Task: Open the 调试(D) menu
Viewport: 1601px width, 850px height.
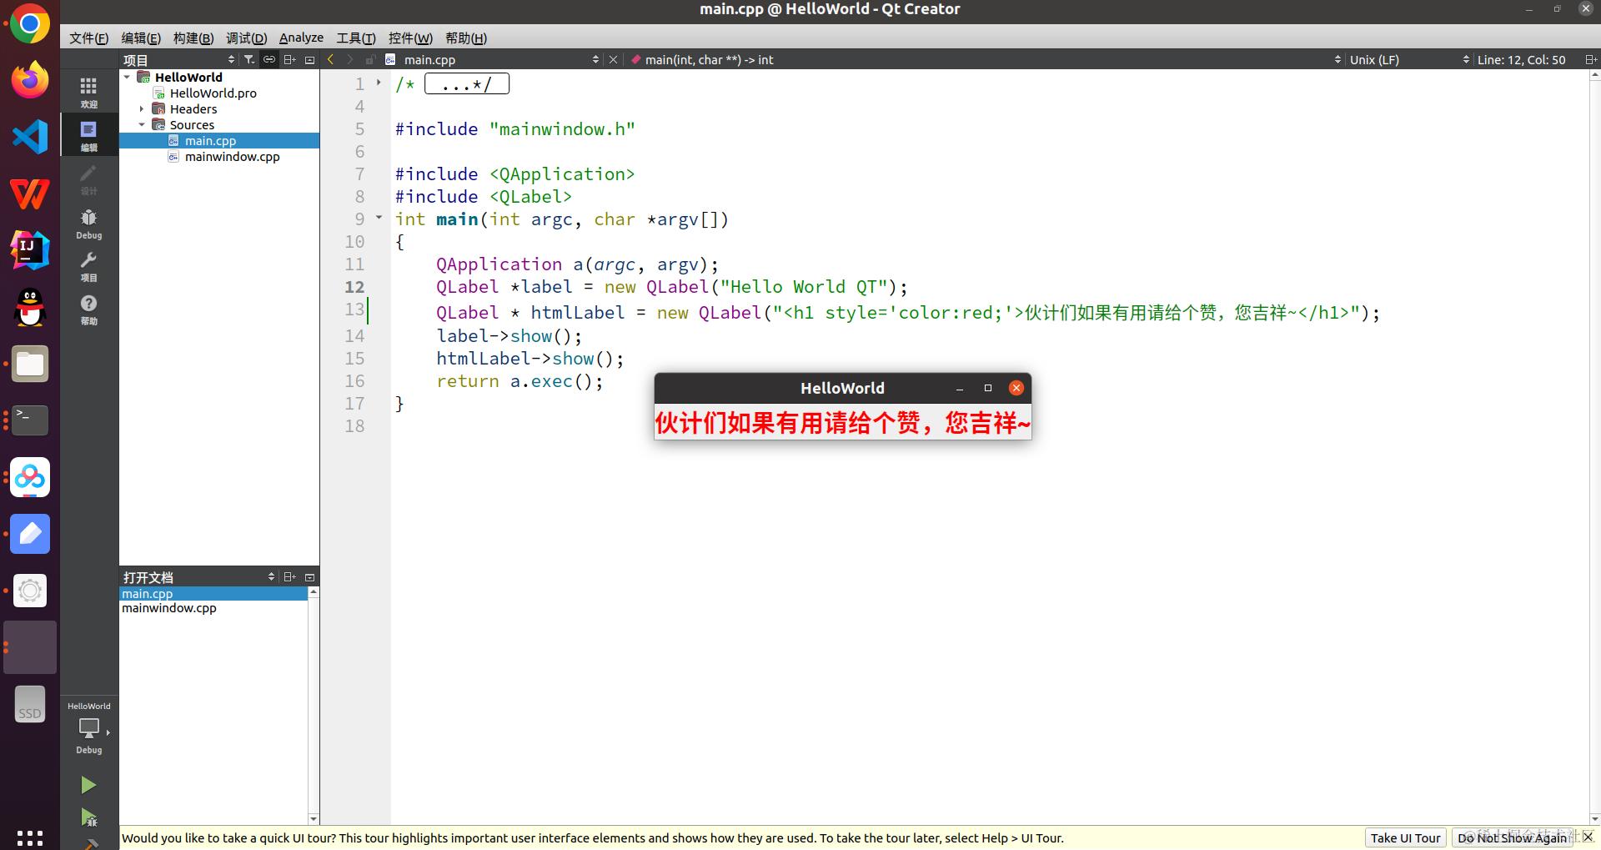Action: click(246, 38)
